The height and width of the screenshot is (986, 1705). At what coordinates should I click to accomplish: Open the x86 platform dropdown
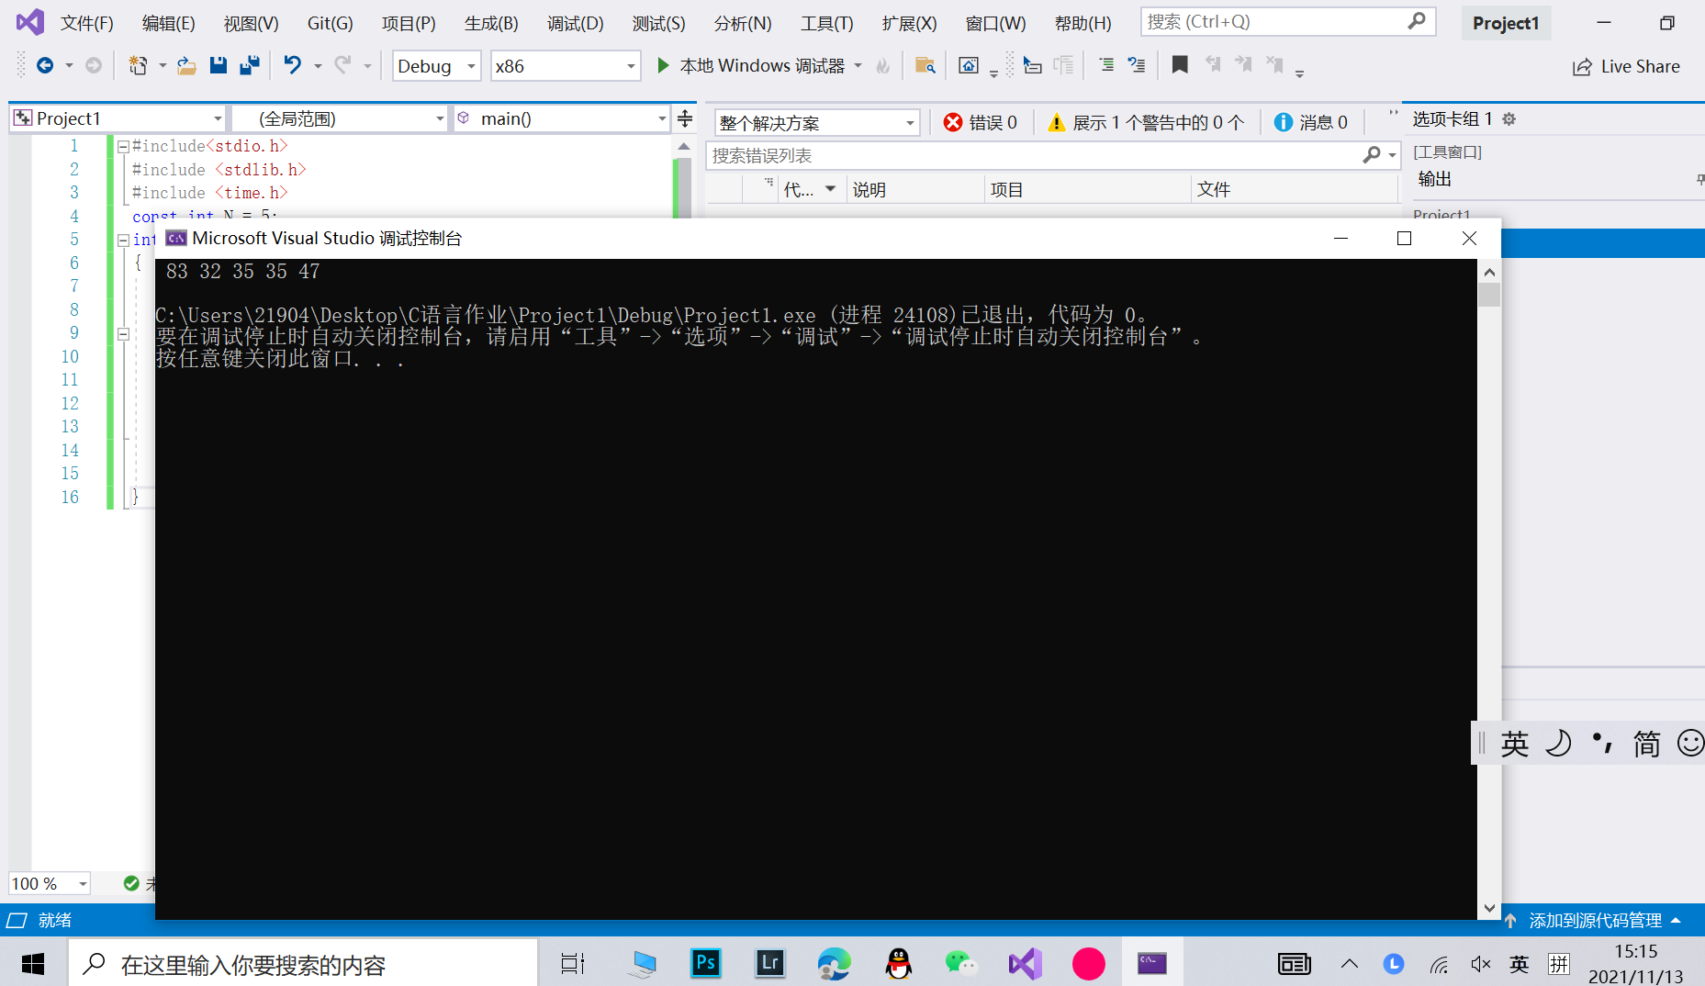(x=565, y=66)
